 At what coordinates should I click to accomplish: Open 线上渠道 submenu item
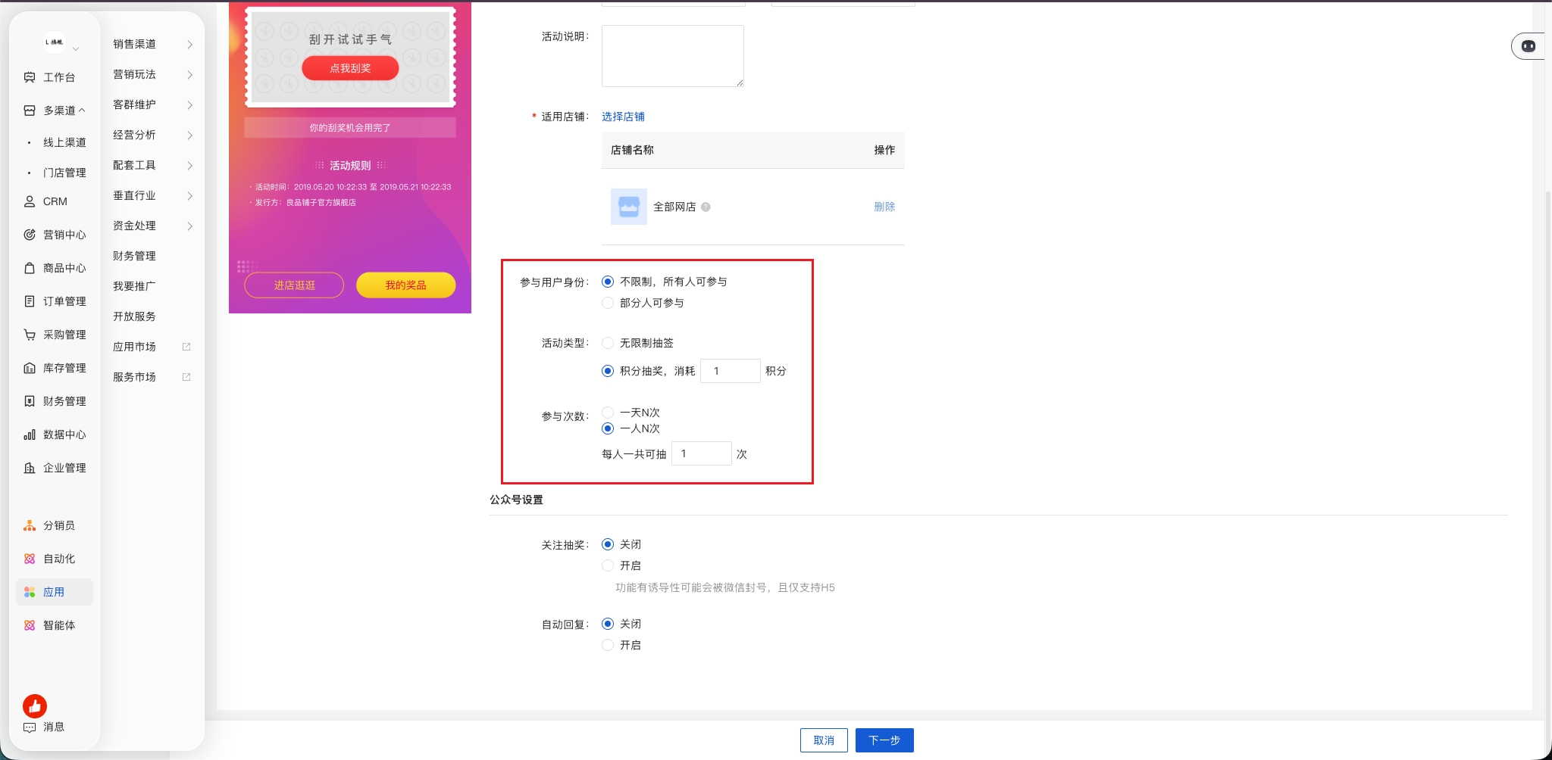point(64,142)
